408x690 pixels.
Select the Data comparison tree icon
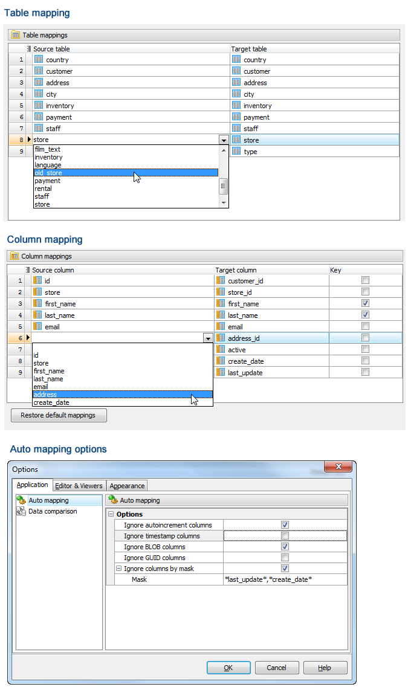[x=21, y=511]
